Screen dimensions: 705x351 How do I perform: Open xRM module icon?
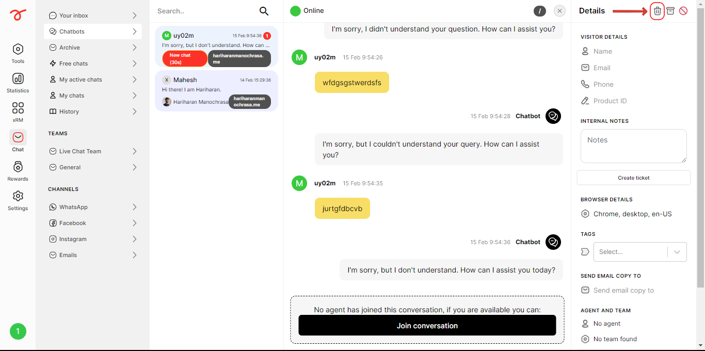coord(18,112)
